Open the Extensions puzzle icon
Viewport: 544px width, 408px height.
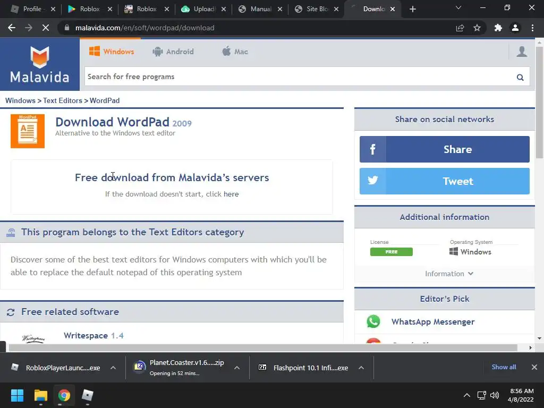pyautogui.click(x=498, y=28)
